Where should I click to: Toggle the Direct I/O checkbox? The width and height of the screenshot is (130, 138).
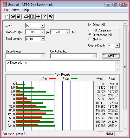90,24
